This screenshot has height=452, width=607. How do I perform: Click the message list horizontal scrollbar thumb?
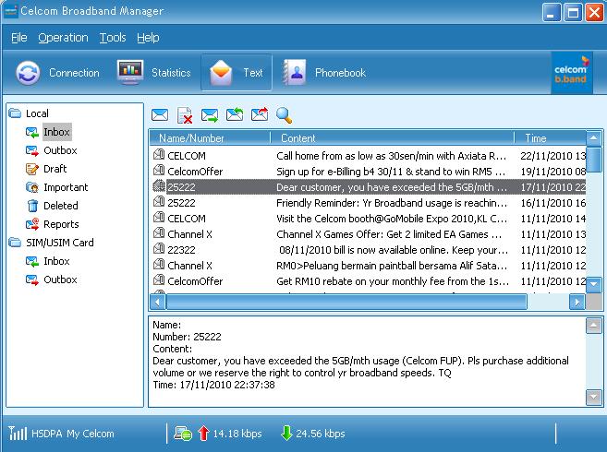(346, 302)
